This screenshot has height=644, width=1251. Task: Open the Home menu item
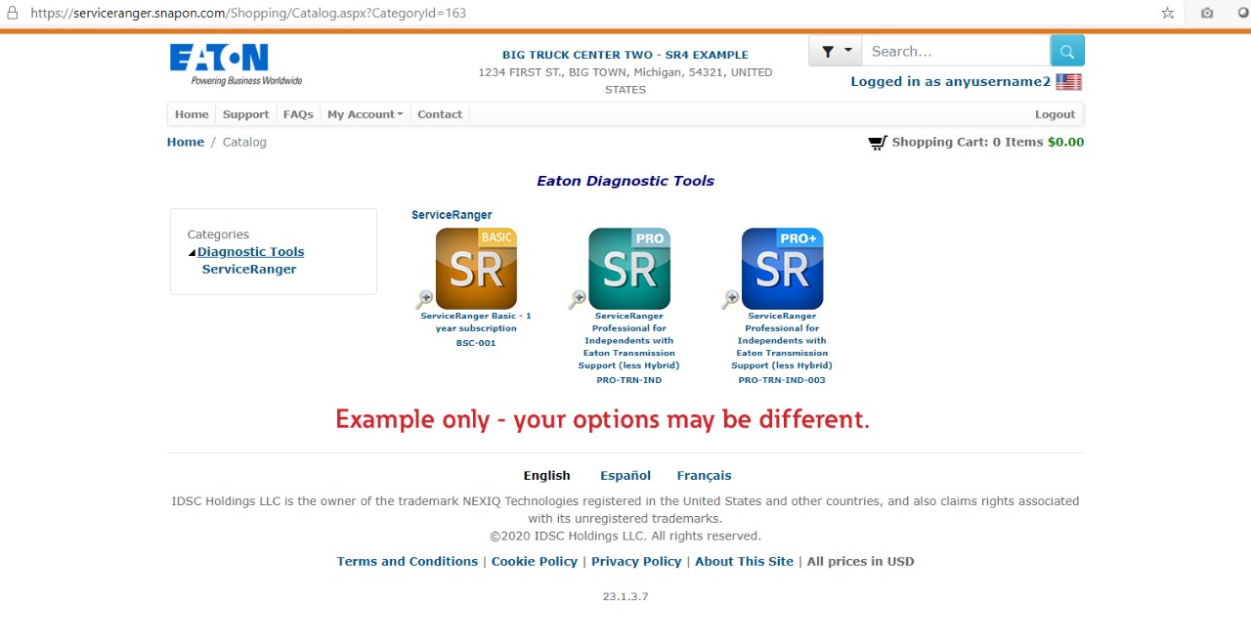pos(192,114)
